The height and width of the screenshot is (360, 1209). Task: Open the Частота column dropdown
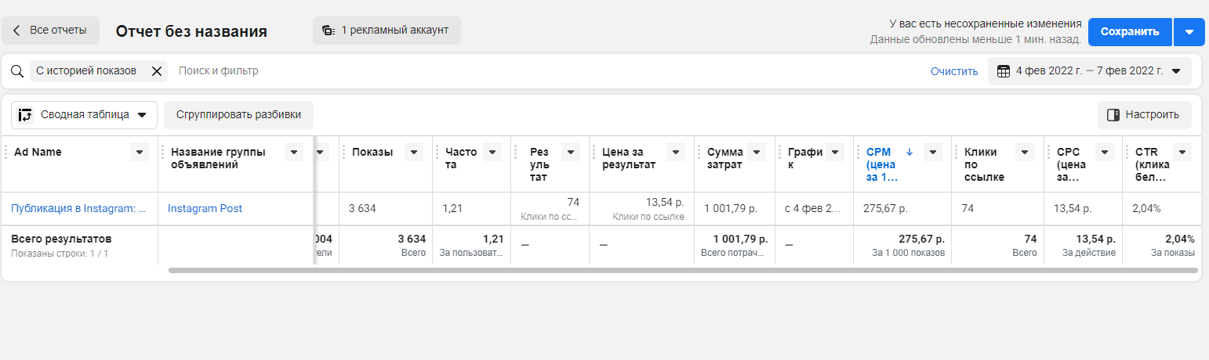click(x=492, y=152)
